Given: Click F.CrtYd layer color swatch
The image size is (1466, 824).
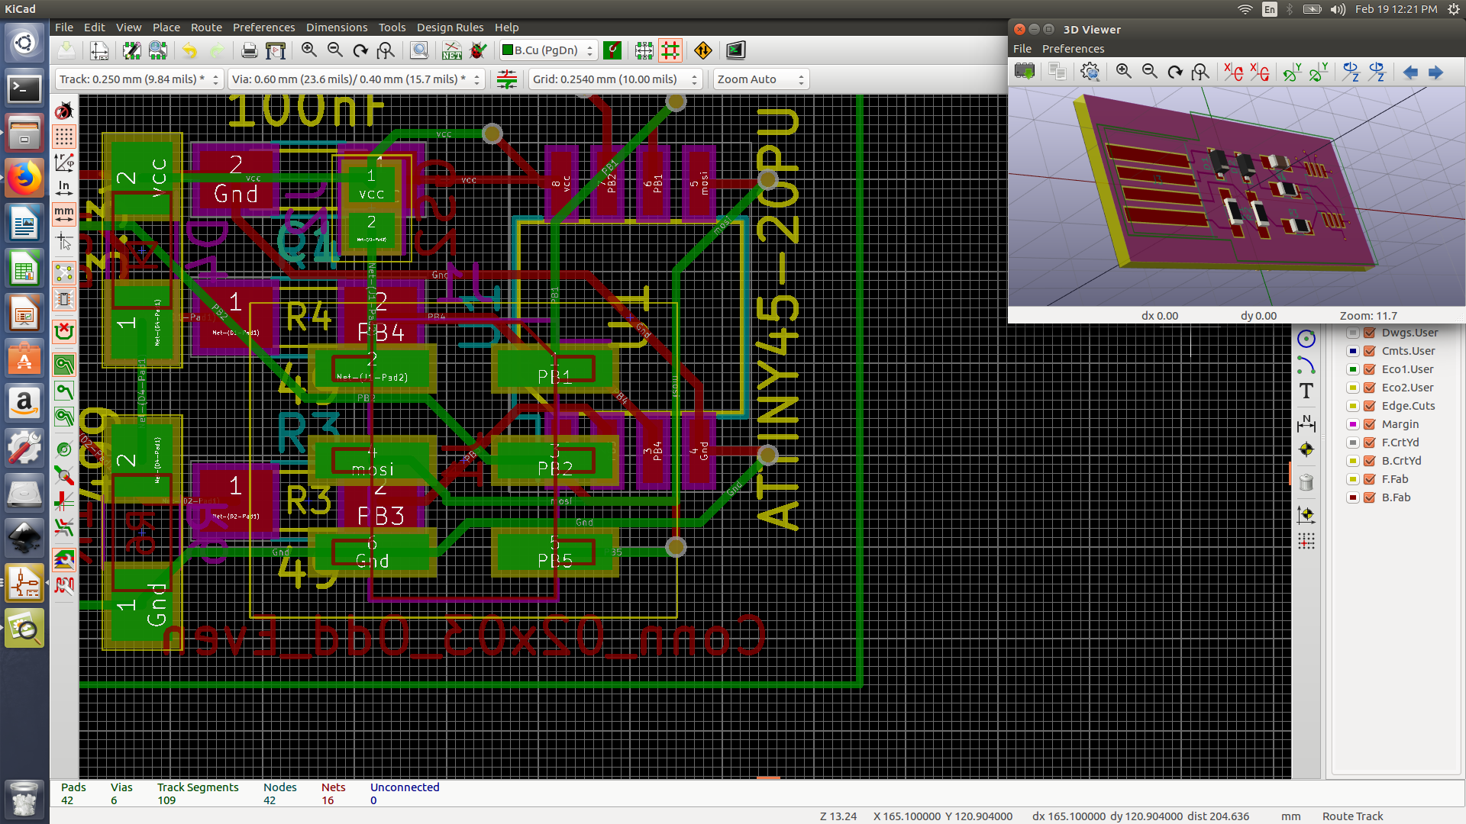Looking at the screenshot, I should coord(1353,443).
